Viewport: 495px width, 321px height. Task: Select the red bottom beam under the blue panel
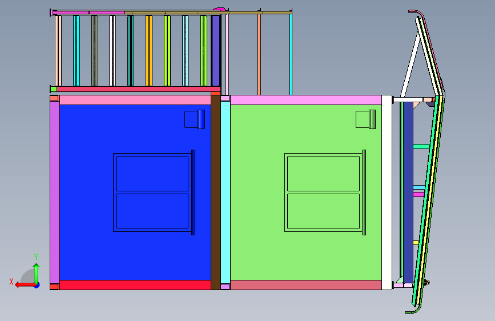coord(135,284)
